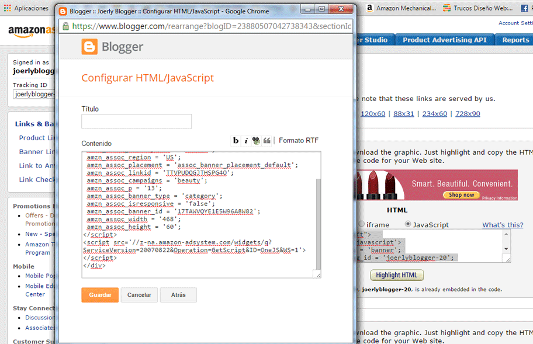Open the Amazon Program sidebar link
This screenshot has height=344, width=533.
pyautogui.click(x=40, y=248)
